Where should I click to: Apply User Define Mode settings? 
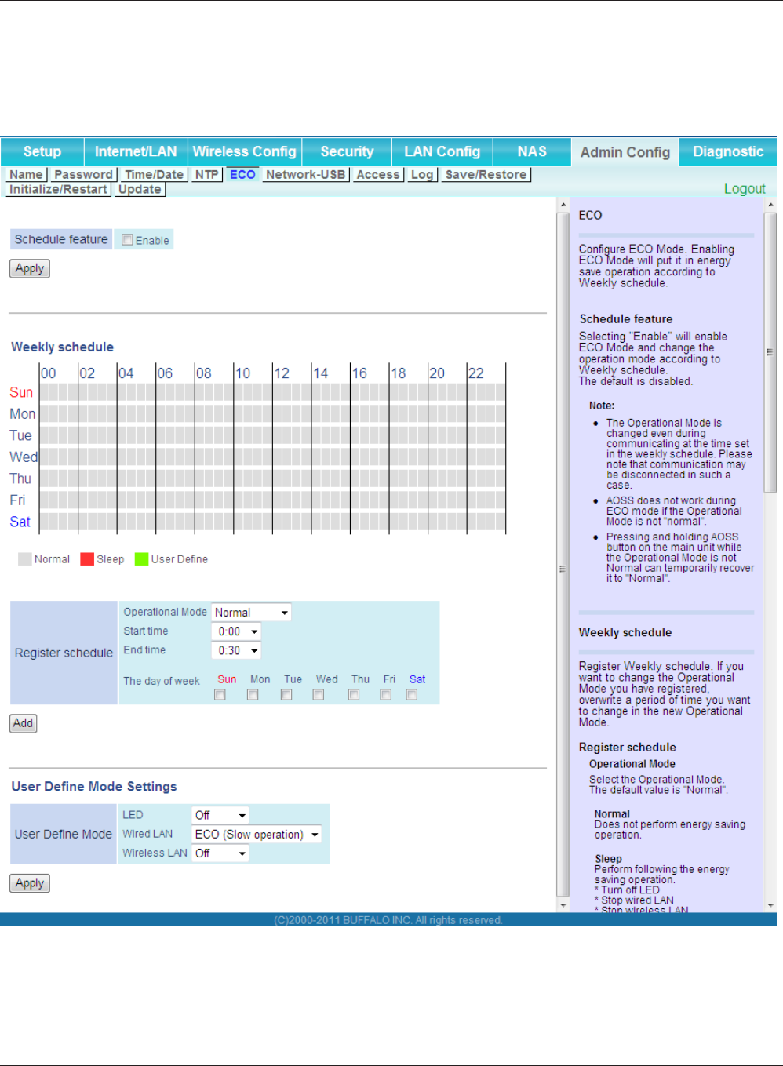click(30, 883)
